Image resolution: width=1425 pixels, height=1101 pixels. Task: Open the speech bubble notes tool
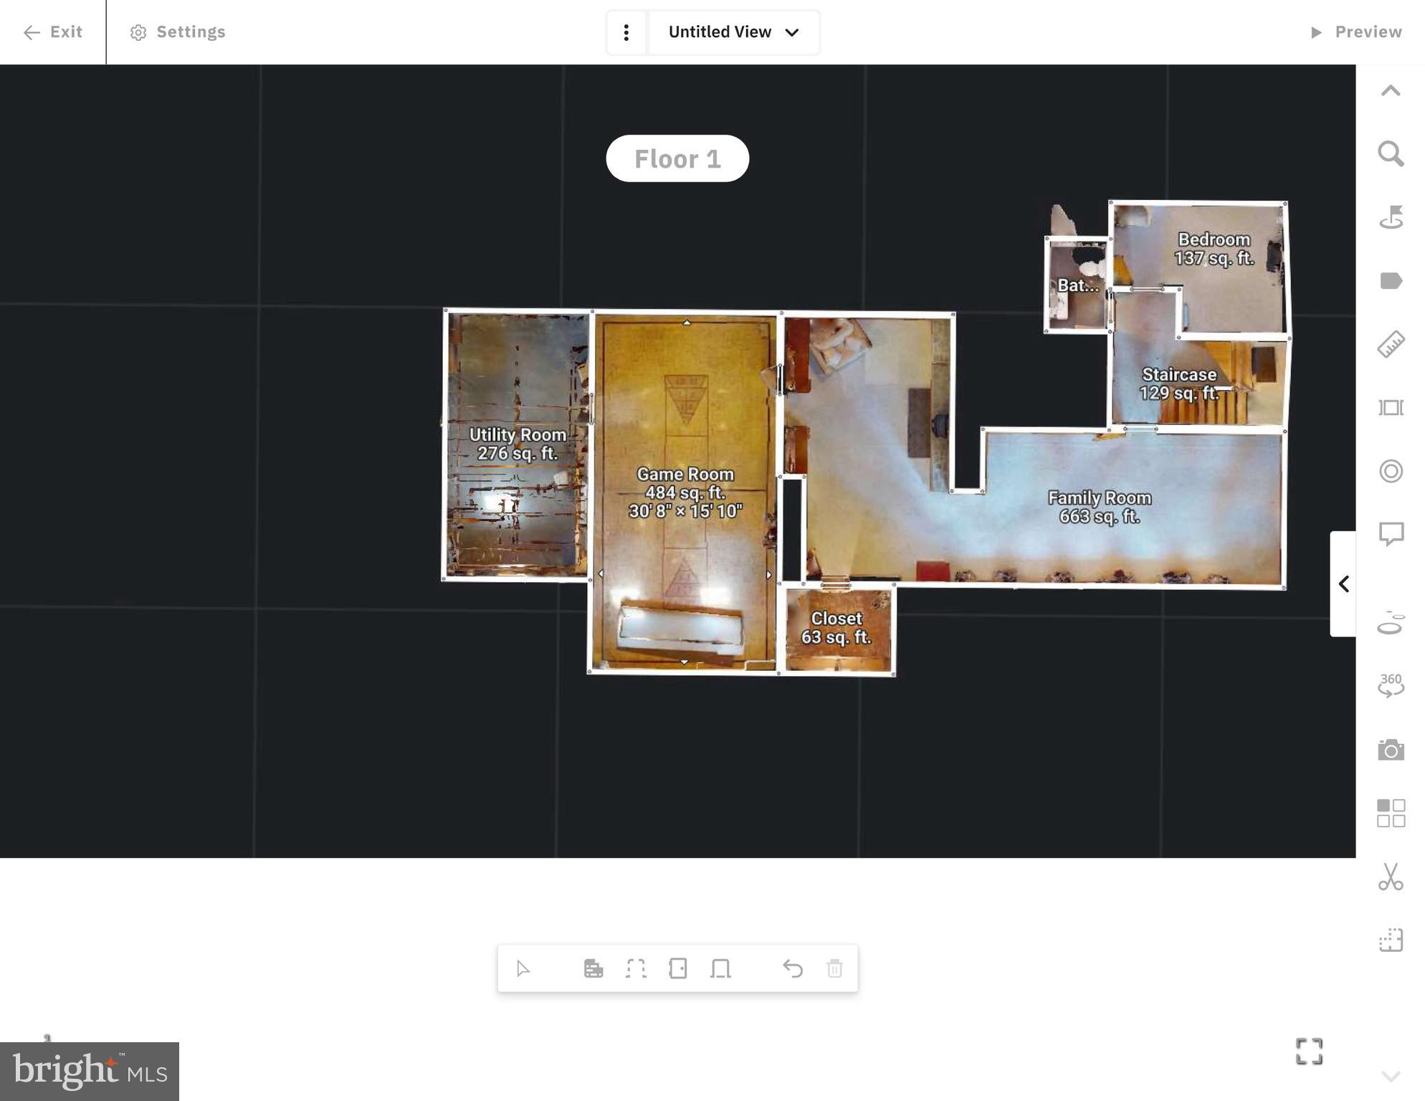click(x=1391, y=534)
